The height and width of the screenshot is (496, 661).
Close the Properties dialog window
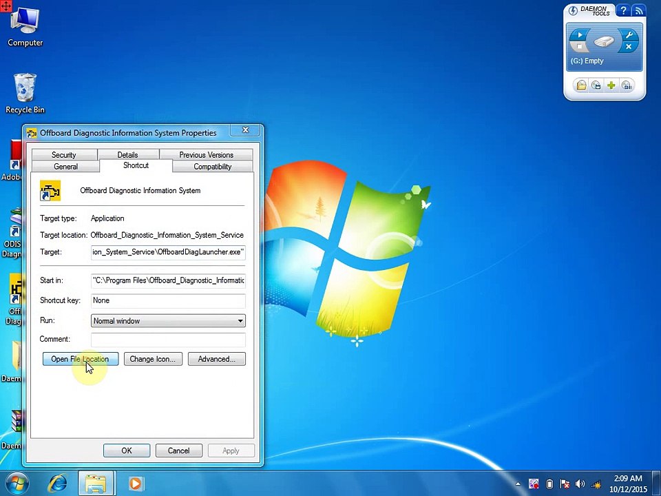(x=245, y=130)
